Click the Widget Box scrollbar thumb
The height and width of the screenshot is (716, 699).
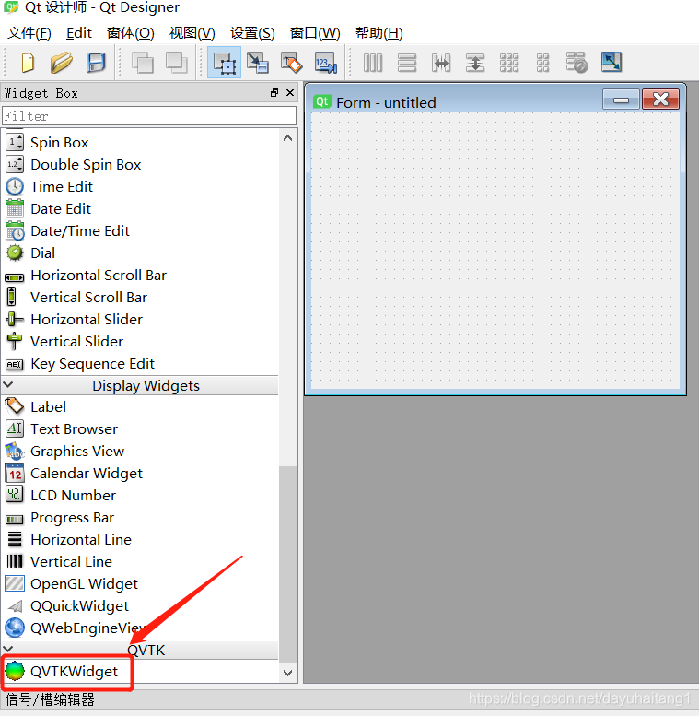pyautogui.click(x=288, y=564)
